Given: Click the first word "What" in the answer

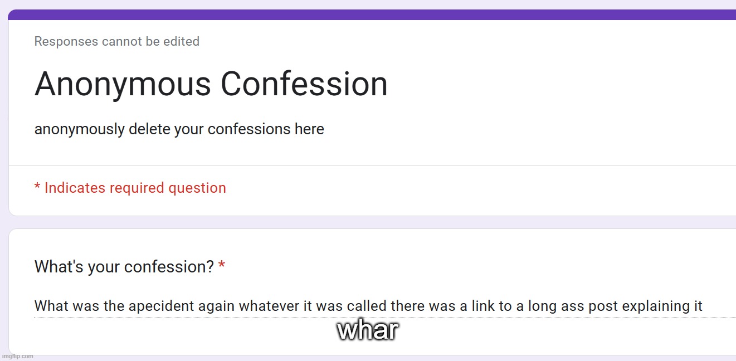Looking at the screenshot, I should 49,306.
